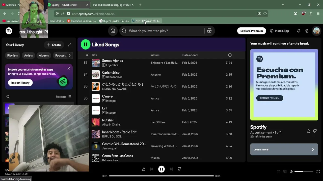The image size is (323, 181).
Task: Open Buyer's Guides bookmark
Action: tap(114, 21)
